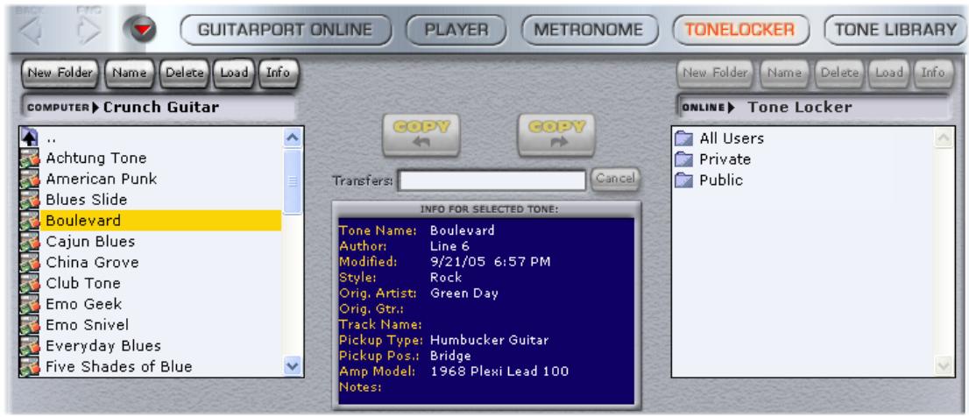Select the Private folder name
This screenshot has height=417, width=969.
tap(725, 159)
